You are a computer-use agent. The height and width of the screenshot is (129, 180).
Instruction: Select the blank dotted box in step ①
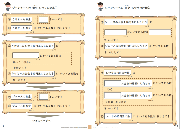tap(43, 19)
